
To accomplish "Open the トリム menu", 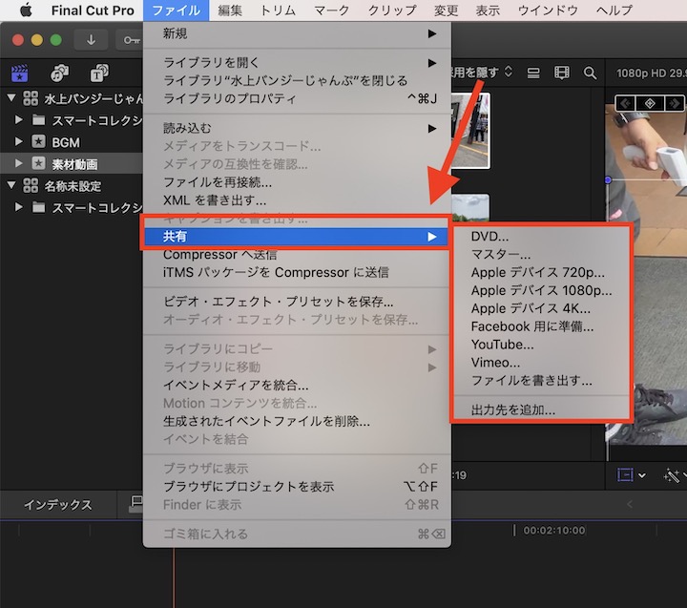I will coord(278,10).
